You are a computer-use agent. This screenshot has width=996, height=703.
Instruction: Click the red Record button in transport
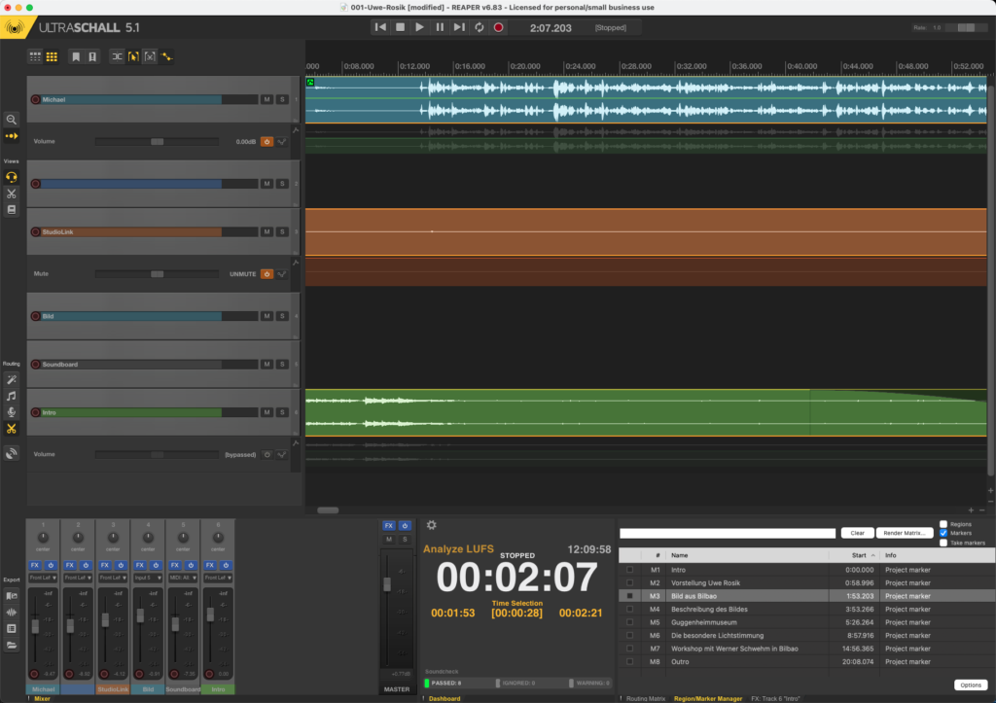[x=499, y=27]
